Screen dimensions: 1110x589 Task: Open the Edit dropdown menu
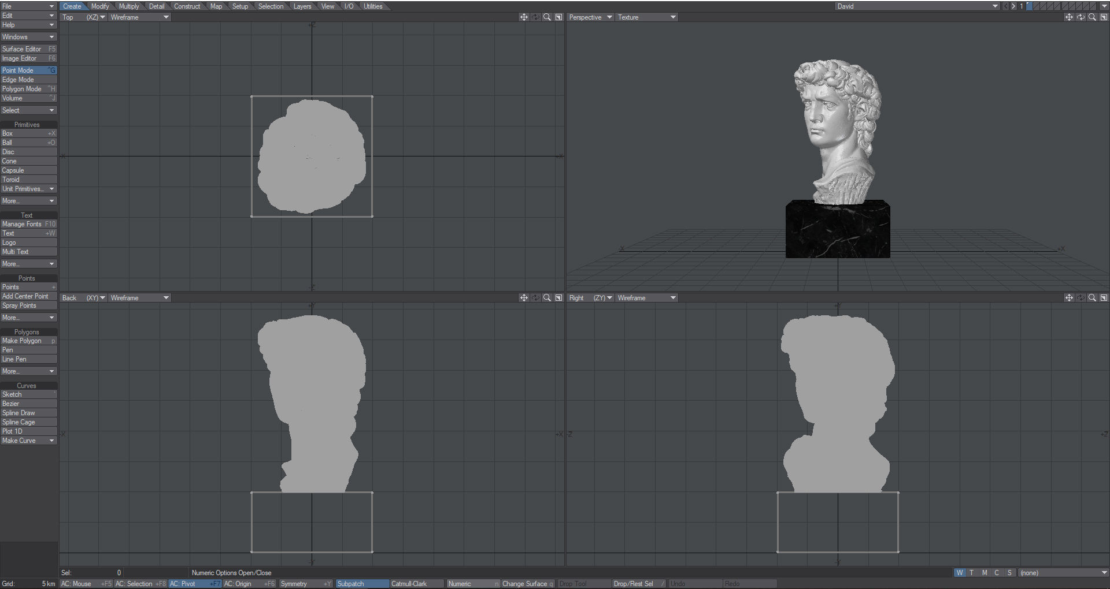coord(28,16)
